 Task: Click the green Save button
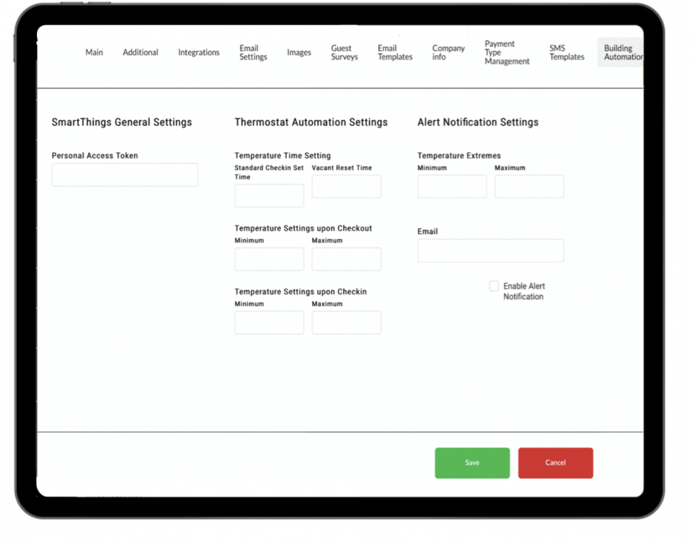tap(472, 463)
